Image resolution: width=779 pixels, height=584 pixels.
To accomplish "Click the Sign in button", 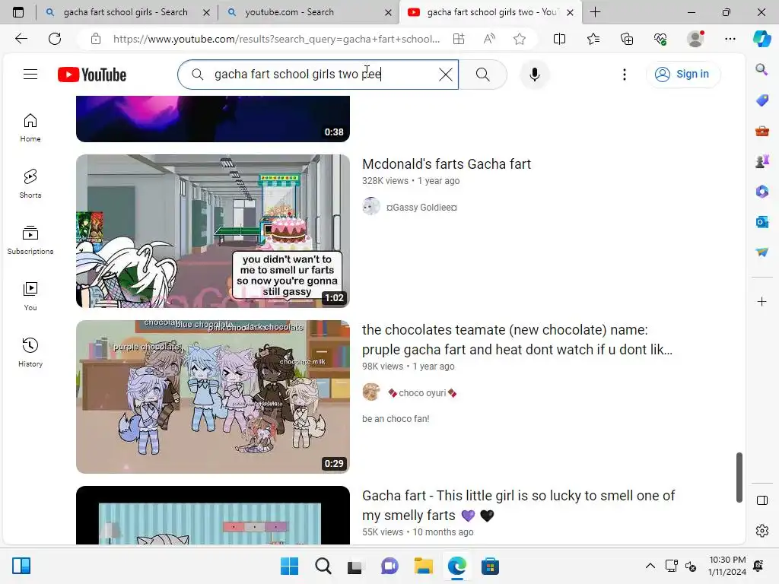I will [x=682, y=75].
